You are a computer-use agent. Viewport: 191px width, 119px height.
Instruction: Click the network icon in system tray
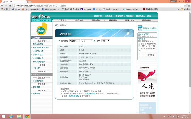(171, 116)
